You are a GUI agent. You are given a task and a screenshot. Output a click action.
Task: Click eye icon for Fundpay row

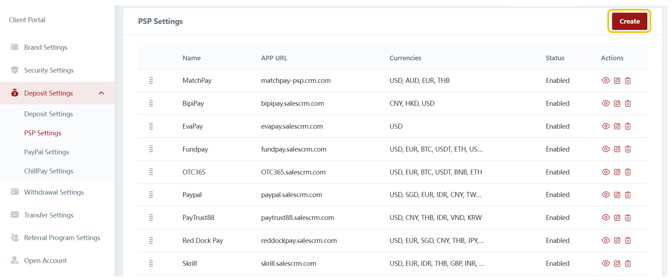[605, 149]
